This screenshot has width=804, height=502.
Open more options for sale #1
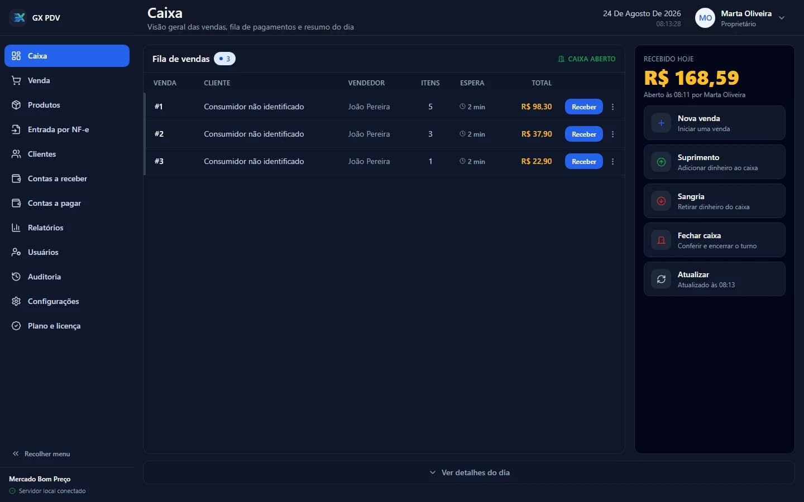tap(612, 107)
